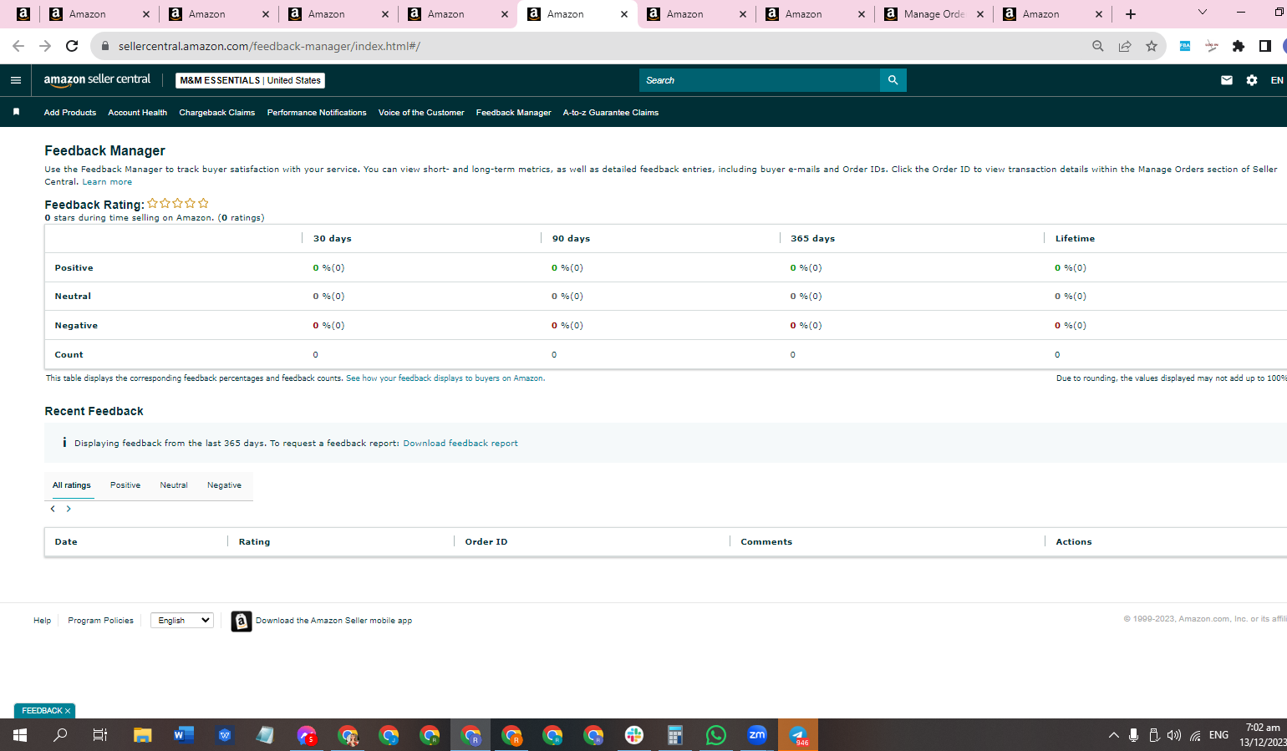Launch WhatsApp from the taskbar
The image size is (1287, 751).
[x=716, y=735]
